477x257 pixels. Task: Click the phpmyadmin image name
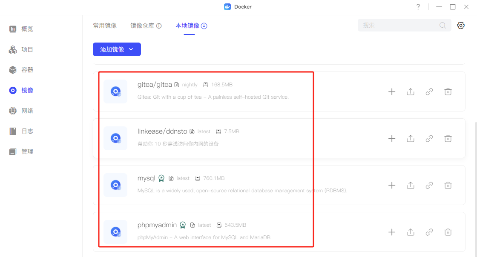157,225
